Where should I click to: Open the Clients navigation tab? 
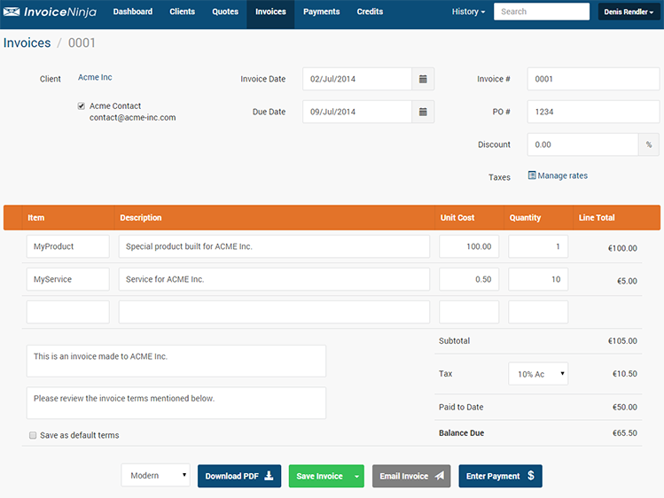(x=182, y=12)
